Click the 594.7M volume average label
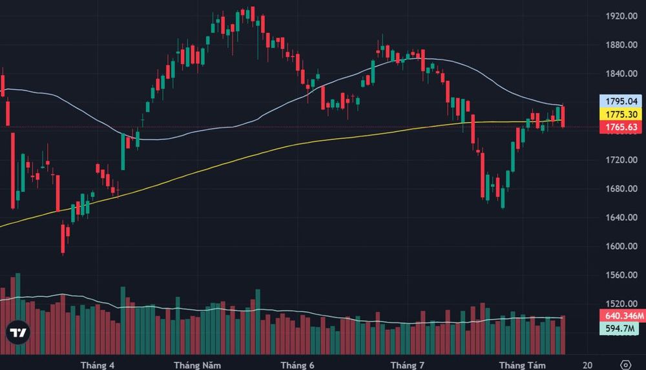 (x=620, y=329)
